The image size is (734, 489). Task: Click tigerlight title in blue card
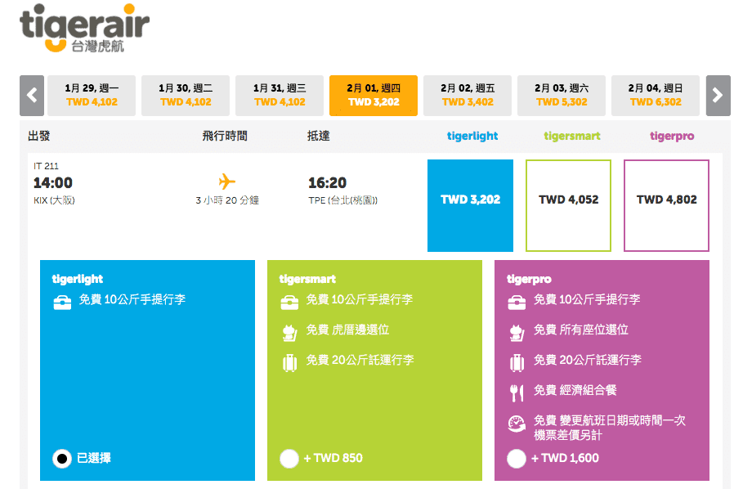coord(77,279)
